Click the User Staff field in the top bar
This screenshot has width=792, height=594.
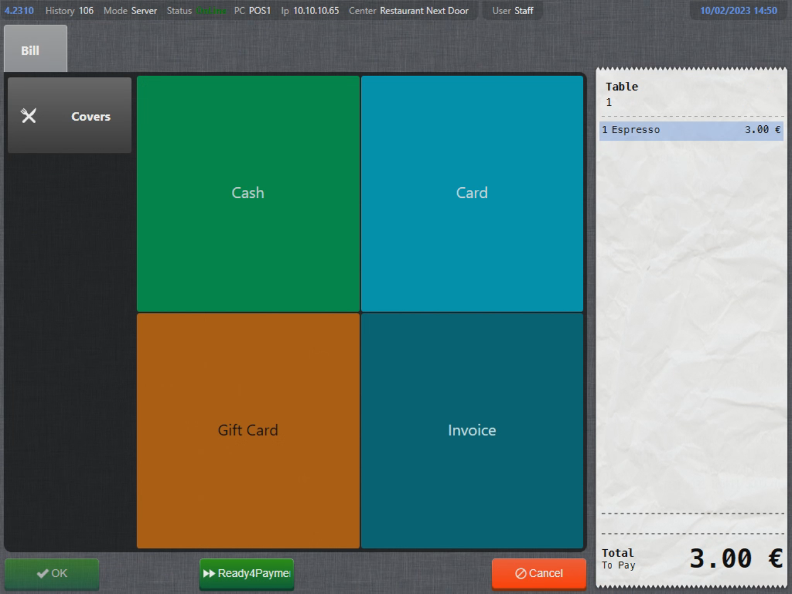(513, 11)
